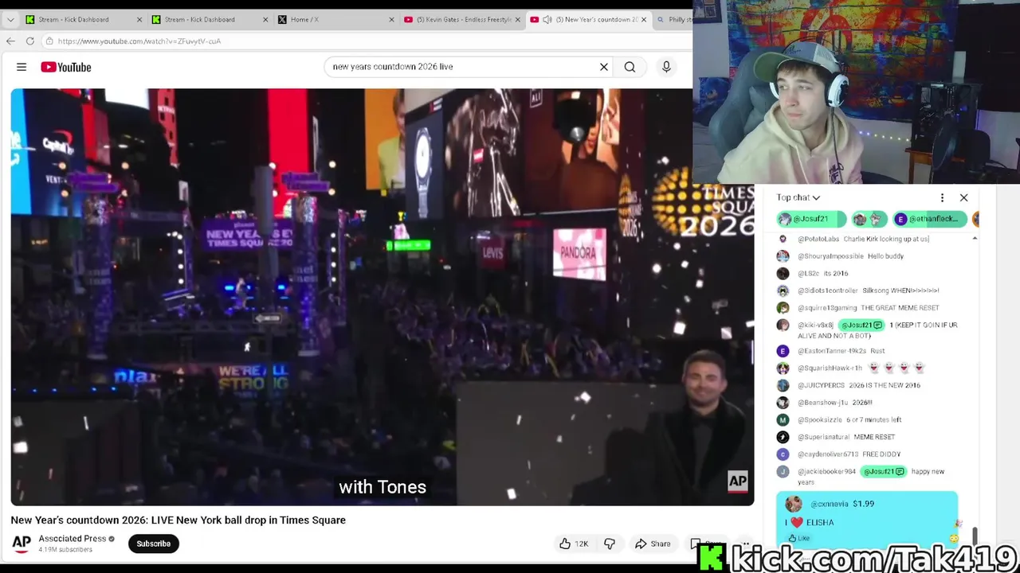Select the New Year's countdown tab

pyautogui.click(x=590, y=19)
